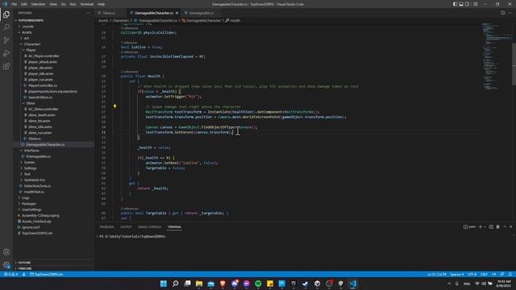
Task: Open the Accounts menu in the activity bar
Action: 6,252
